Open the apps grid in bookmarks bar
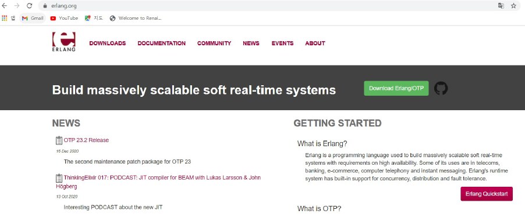This screenshot has width=525, height=214. (x=4, y=18)
